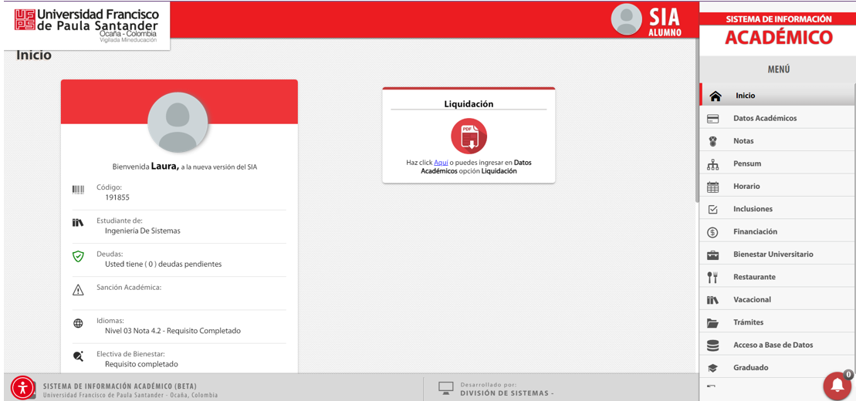
Task: Click the folder icon beside Trámites
Action: pyautogui.click(x=712, y=323)
